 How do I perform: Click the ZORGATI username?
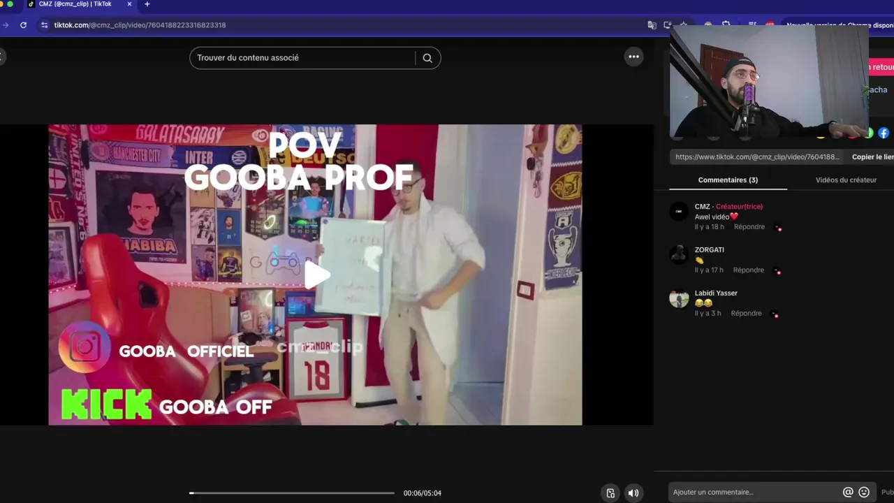click(x=709, y=250)
